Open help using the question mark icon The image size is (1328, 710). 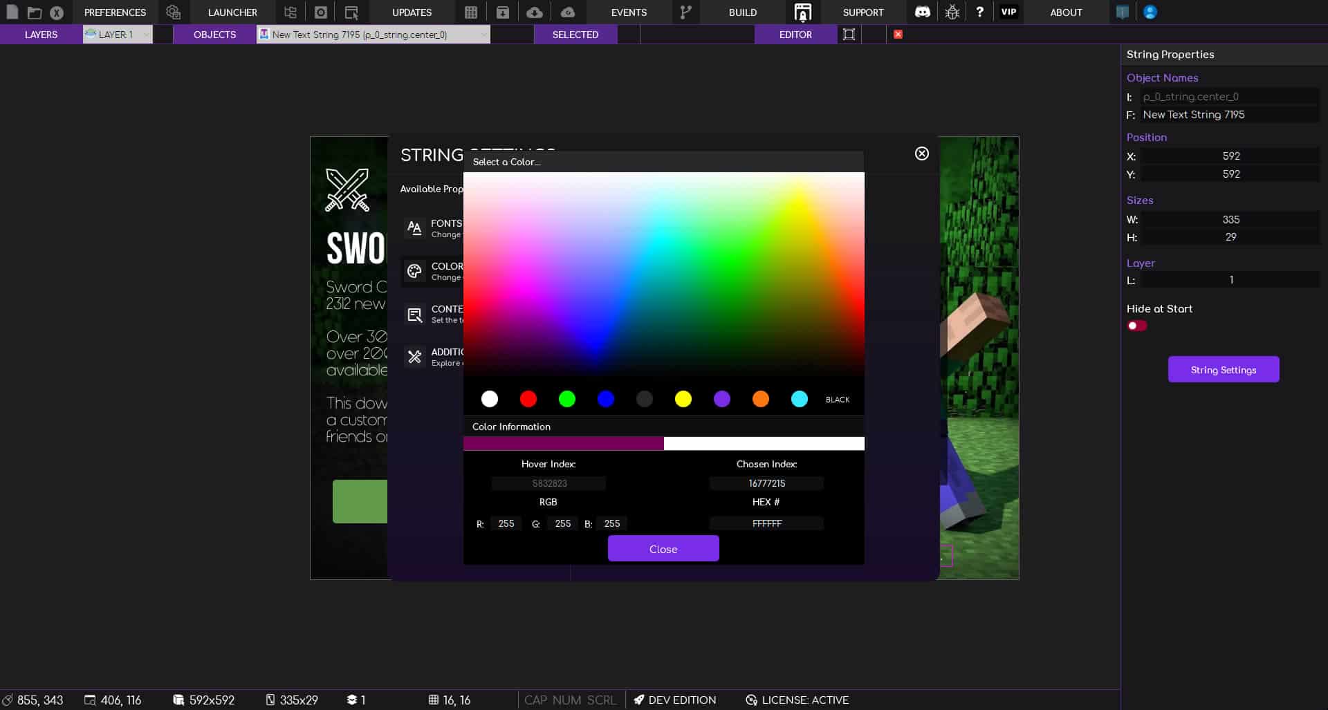point(980,12)
